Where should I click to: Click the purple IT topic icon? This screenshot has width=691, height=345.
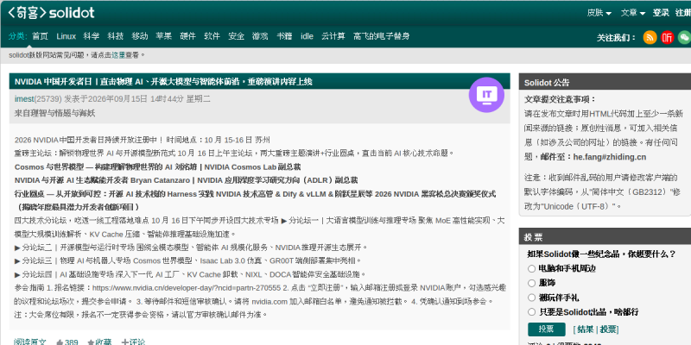[x=486, y=95]
